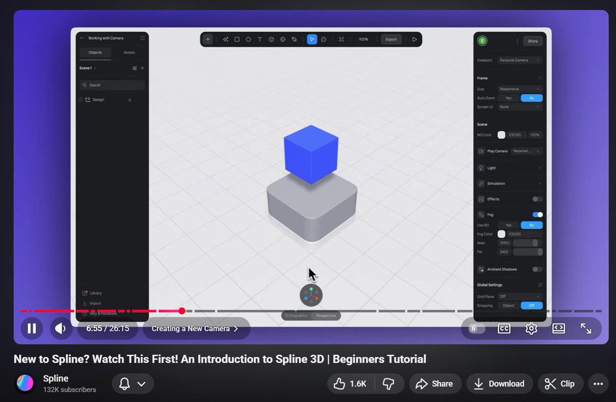
Task: Open Size Responsive dropdown
Action: pyautogui.click(x=520, y=89)
